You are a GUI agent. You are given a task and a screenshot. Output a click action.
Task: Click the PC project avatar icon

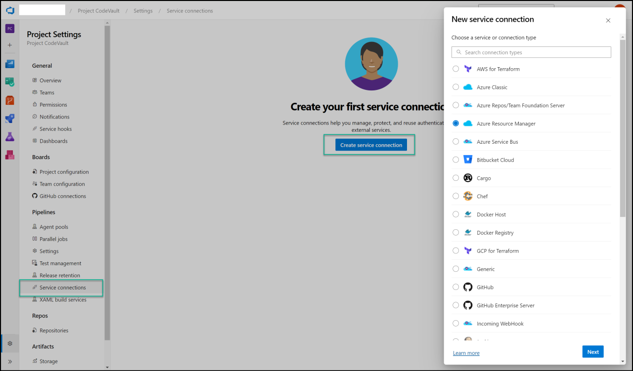click(9, 28)
